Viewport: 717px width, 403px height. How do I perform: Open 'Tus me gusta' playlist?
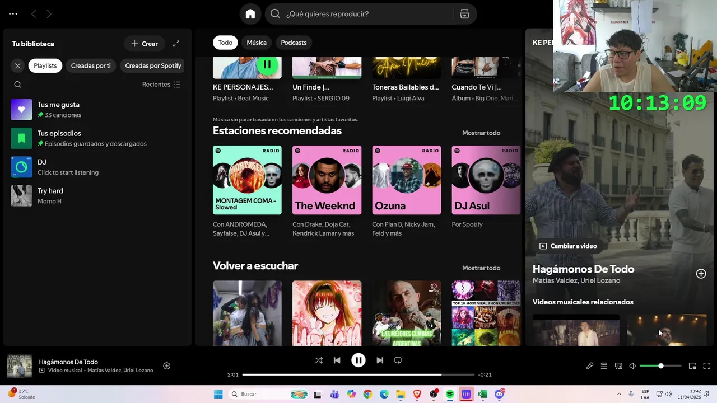coord(98,110)
